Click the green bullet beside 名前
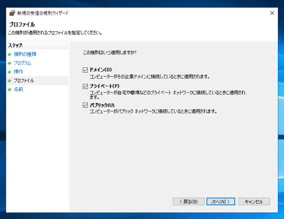This screenshot has width=284, height=219. click(9, 90)
